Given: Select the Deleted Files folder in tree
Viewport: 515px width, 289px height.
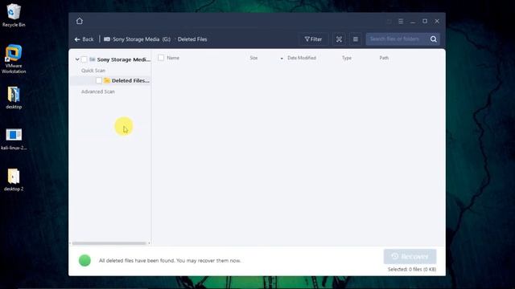Looking at the screenshot, I should (x=130, y=80).
